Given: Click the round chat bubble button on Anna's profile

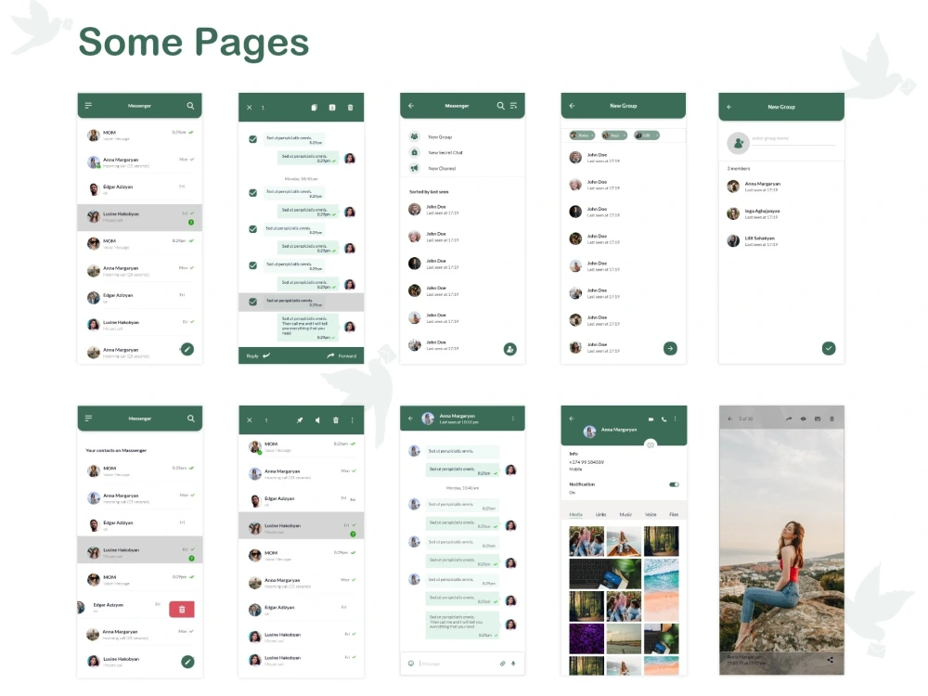Looking at the screenshot, I should [651, 445].
